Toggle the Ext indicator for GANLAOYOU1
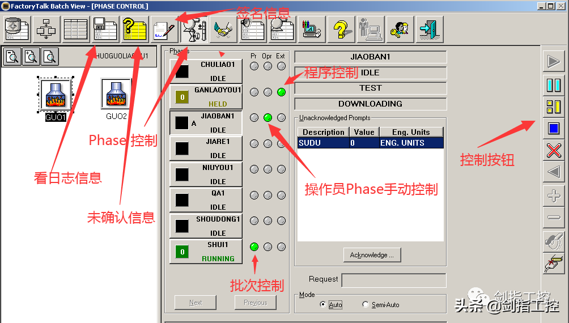The width and height of the screenshot is (569, 323). (281, 92)
